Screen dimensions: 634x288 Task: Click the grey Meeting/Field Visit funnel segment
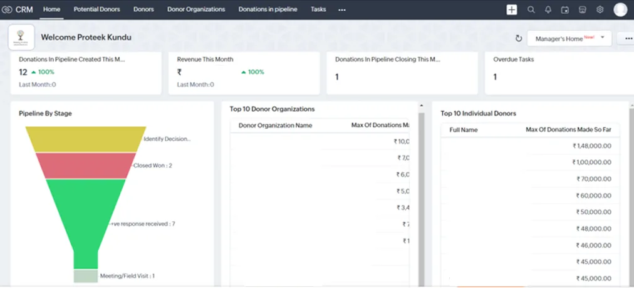tap(86, 276)
